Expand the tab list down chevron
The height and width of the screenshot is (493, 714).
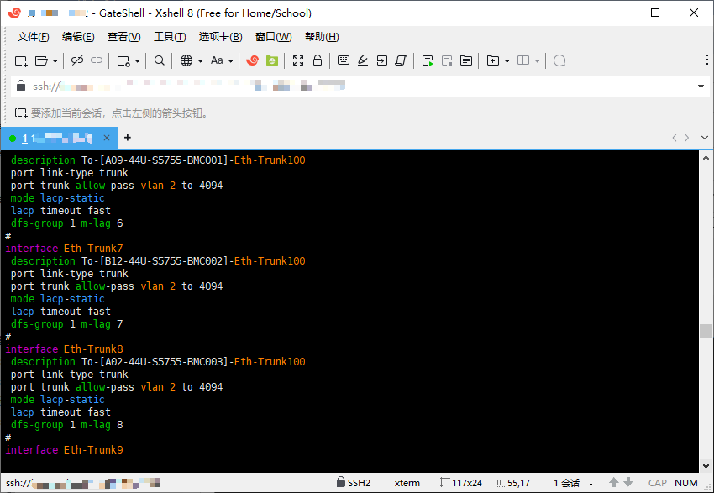tap(705, 138)
